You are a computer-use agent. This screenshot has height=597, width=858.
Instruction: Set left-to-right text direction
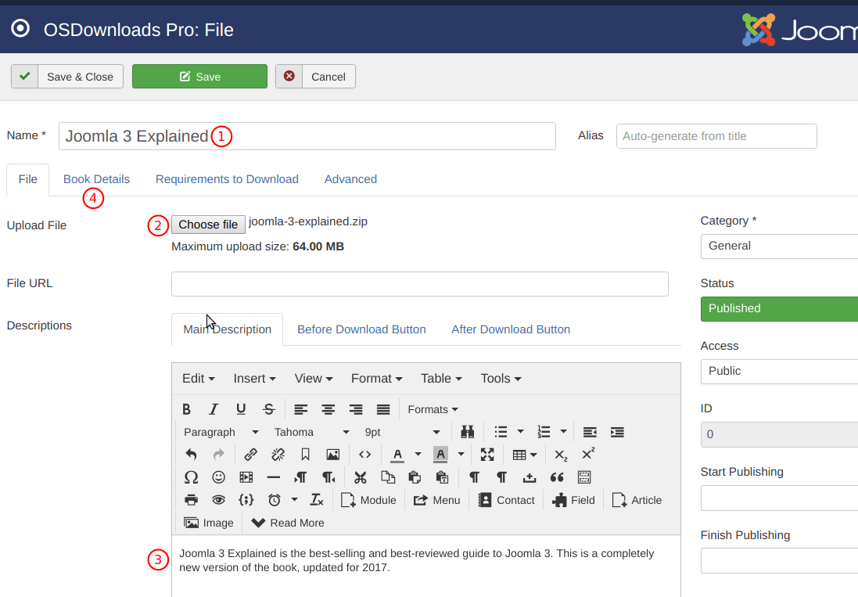pos(300,477)
